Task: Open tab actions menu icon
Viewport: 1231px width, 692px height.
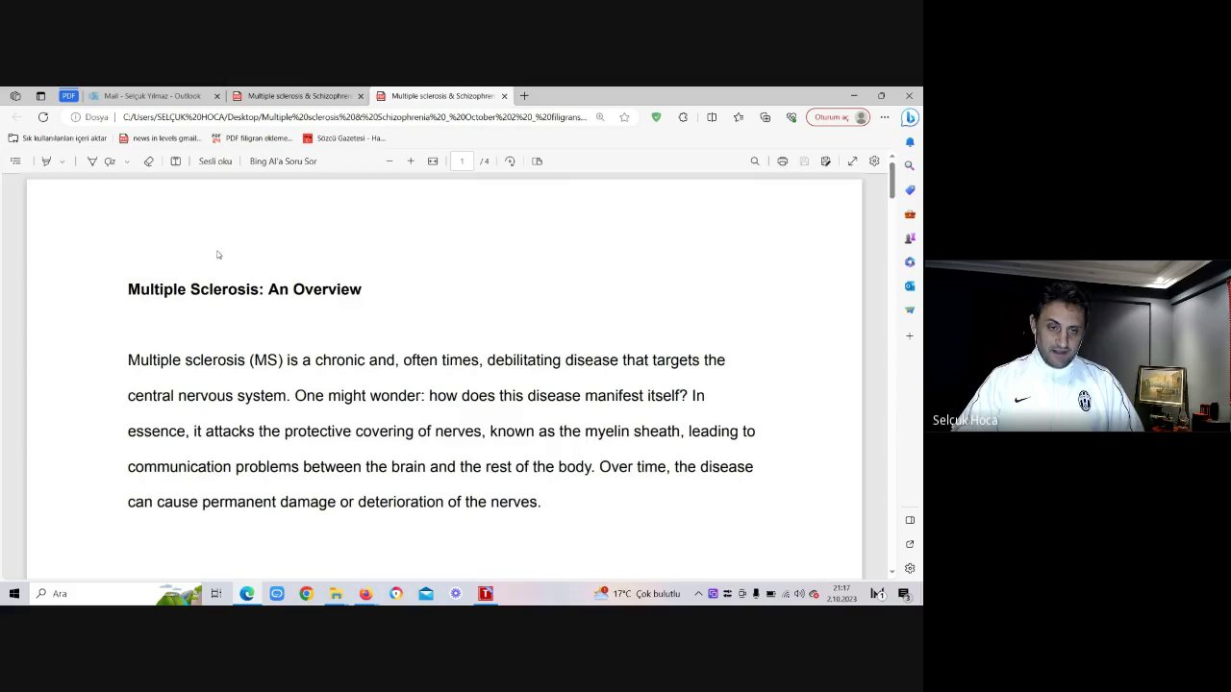Action: point(40,96)
